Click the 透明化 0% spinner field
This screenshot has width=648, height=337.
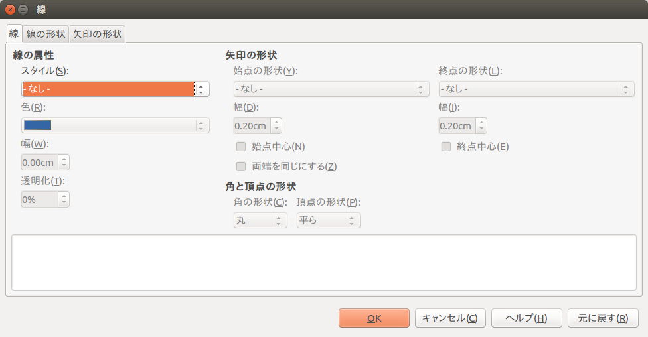click(x=40, y=200)
